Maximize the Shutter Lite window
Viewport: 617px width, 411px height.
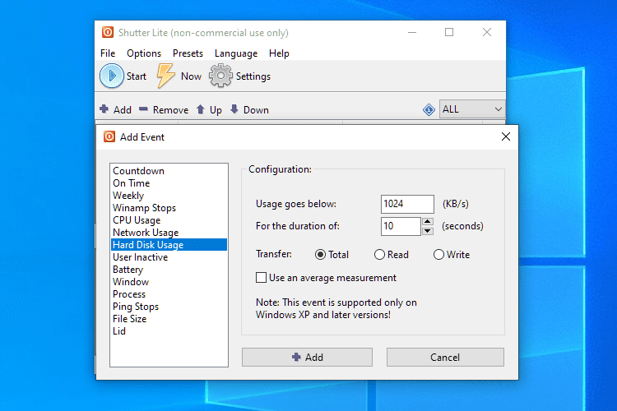pyautogui.click(x=449, y=32)
